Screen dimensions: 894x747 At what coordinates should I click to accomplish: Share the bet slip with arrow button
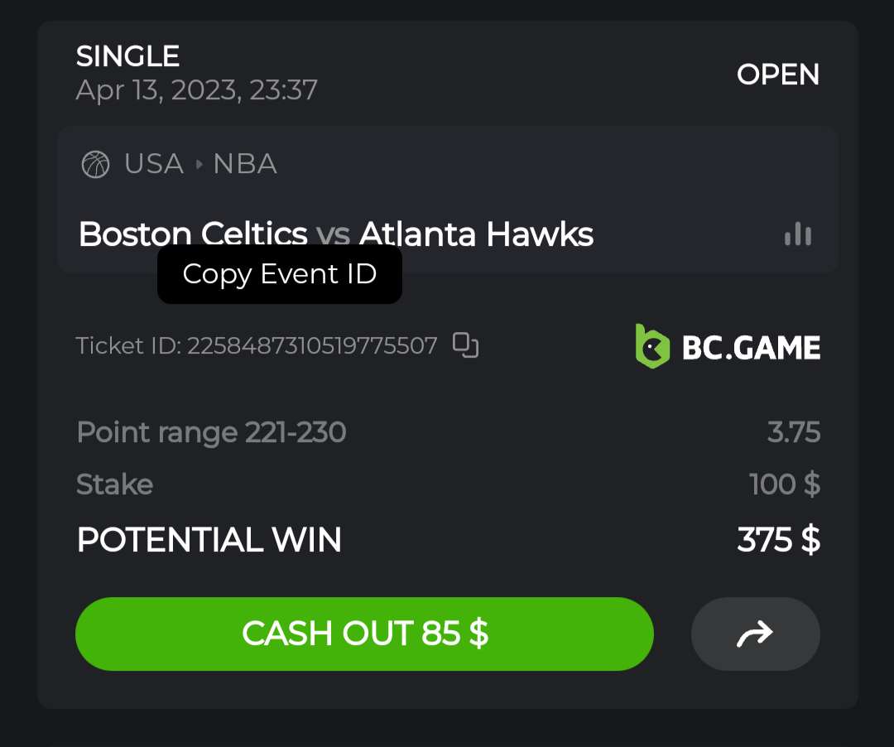(x=755, y=634)
